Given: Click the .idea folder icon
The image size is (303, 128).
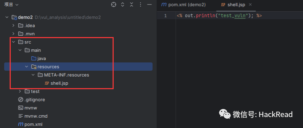Looking at the screenshot, I should click(x=21, y=25).
